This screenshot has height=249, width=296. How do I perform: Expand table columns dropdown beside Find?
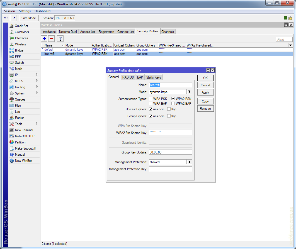[x=290, y=45]
